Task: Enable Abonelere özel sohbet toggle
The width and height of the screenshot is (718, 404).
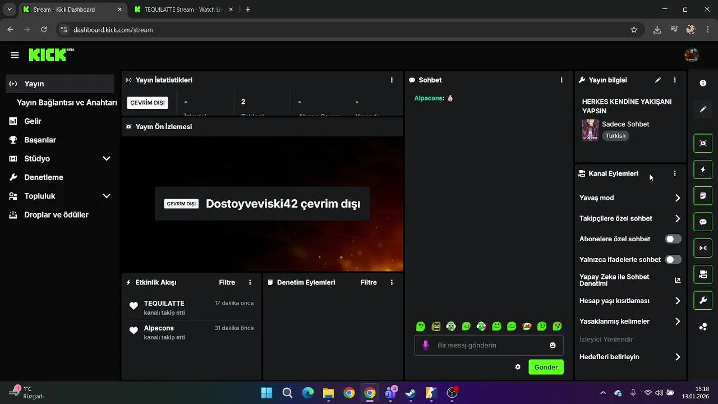Action: tap(673, 239)
